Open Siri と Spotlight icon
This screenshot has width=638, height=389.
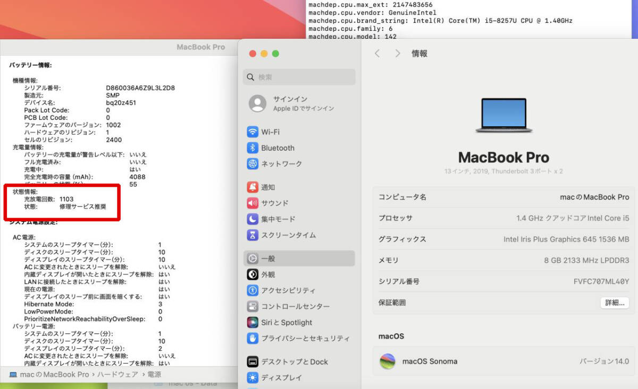pos(253,322)
